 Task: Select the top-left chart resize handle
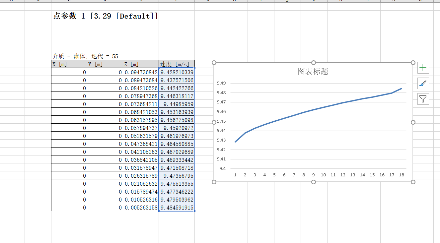[x=214, y=63]
